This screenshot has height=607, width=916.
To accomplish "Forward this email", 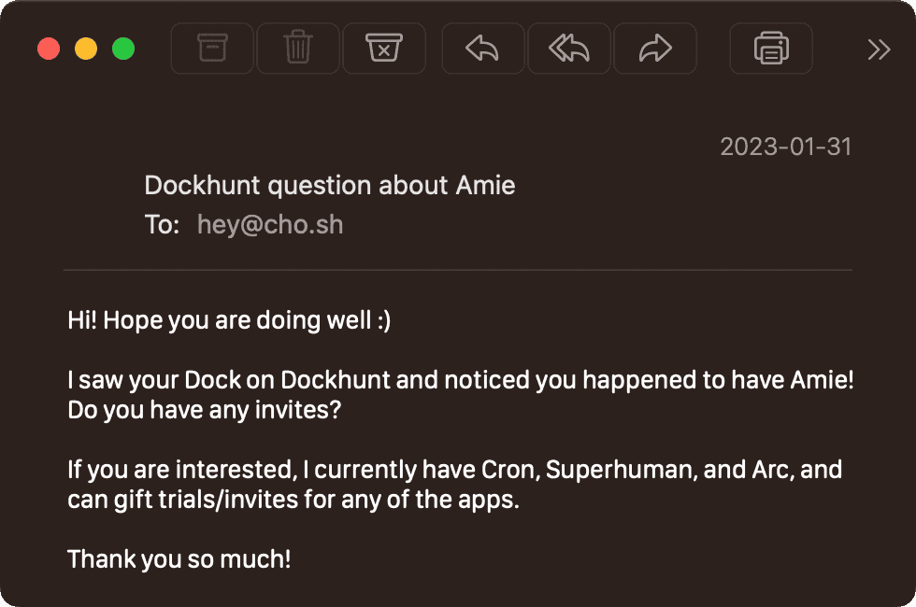I will [x=655, y=48].
